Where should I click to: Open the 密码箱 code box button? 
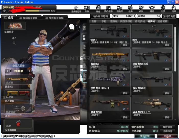[x=167, y=136]
